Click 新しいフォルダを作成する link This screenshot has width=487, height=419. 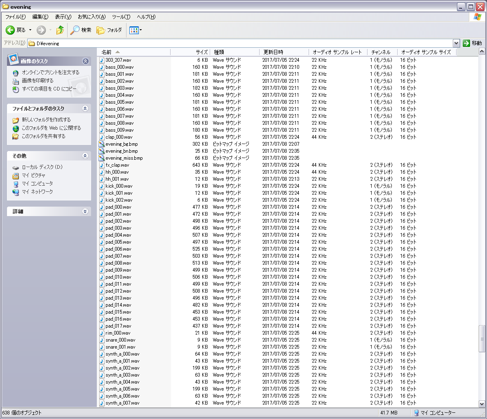coord(46,120)
